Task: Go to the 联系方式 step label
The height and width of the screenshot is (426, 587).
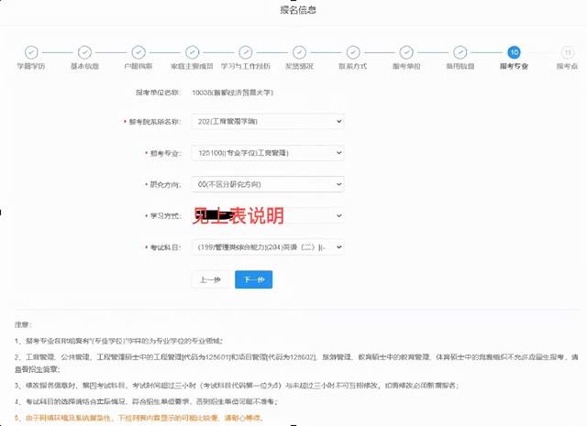Action: (353, 66)
